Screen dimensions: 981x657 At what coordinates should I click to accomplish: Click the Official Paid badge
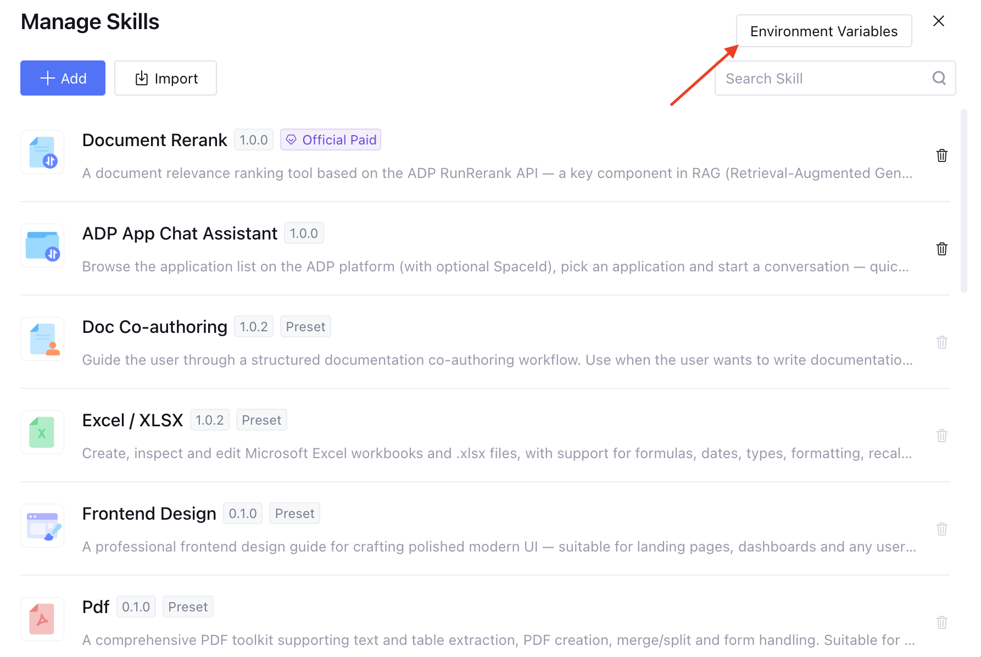click(x=331, y=140)
